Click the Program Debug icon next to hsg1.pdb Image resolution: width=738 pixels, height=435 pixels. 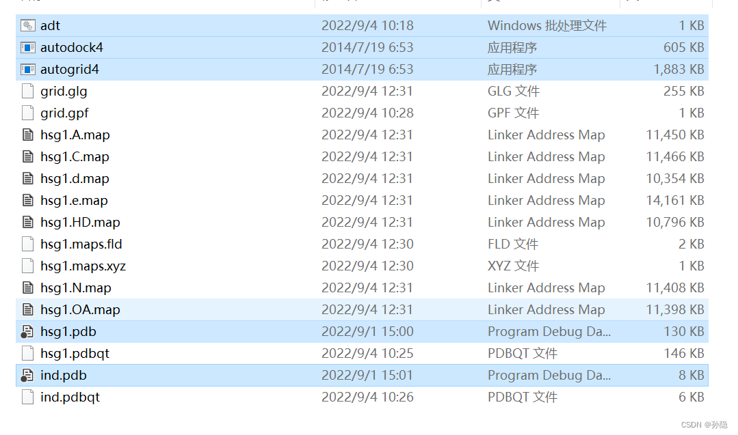pyautogui.click(x=27, y=331)
